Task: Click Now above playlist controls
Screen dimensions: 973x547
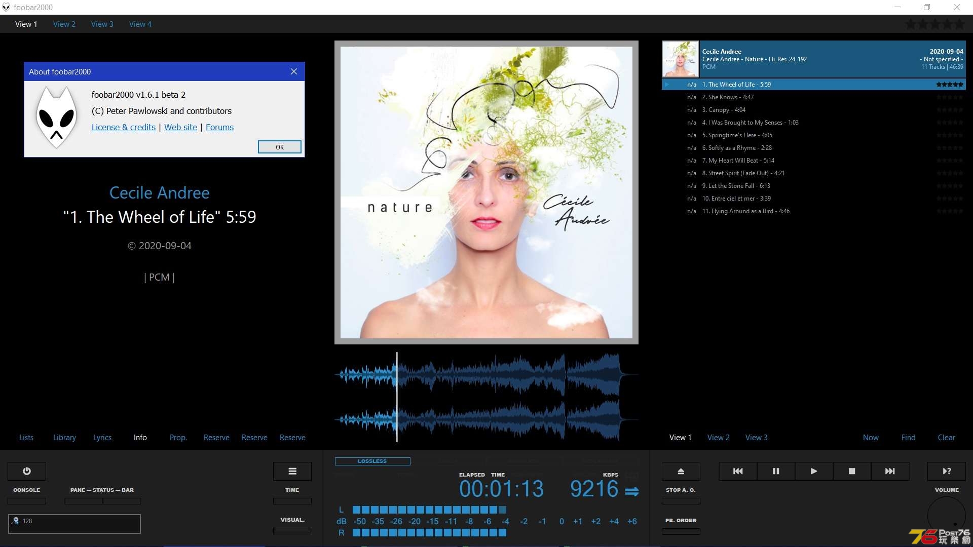Action: 871,438
